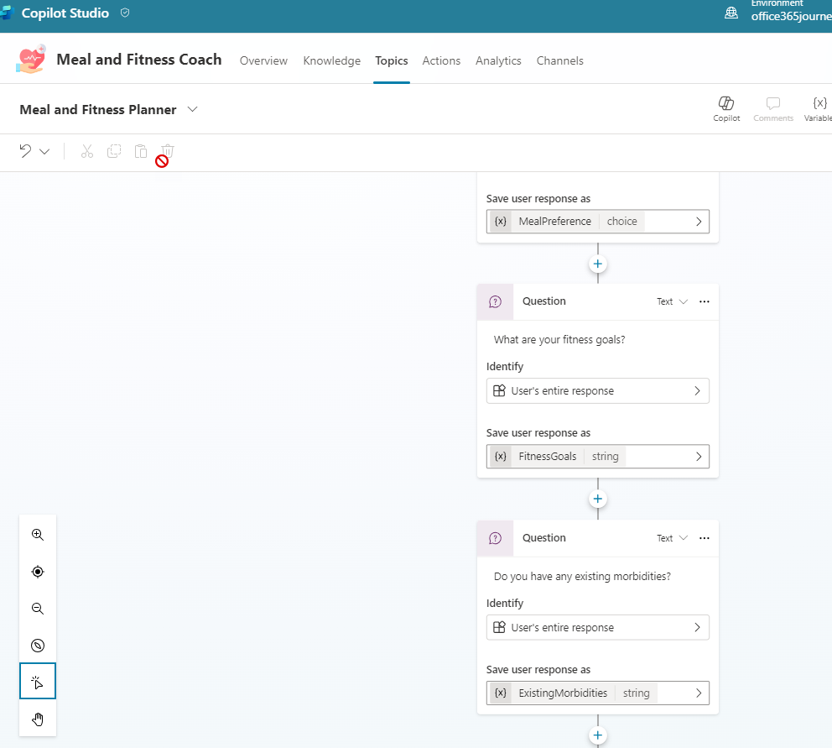This screenshot has height=748, width=832.
Task: Expand the undo history dropdown arrow
Action: [44, 152]
